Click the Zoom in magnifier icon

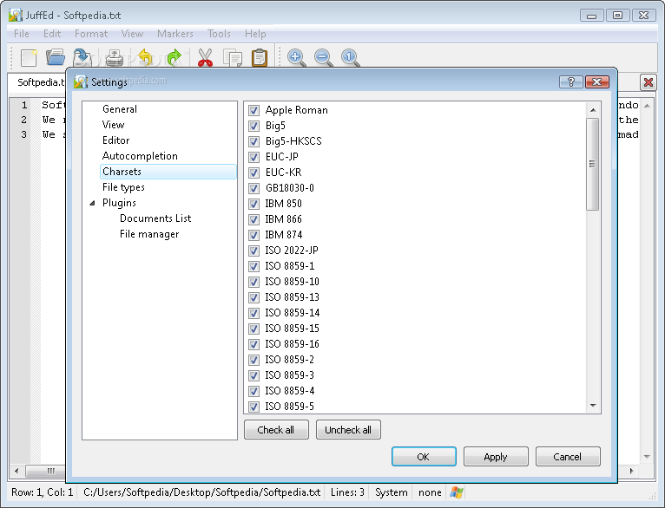pyautogui.click(x=296, y=57)
